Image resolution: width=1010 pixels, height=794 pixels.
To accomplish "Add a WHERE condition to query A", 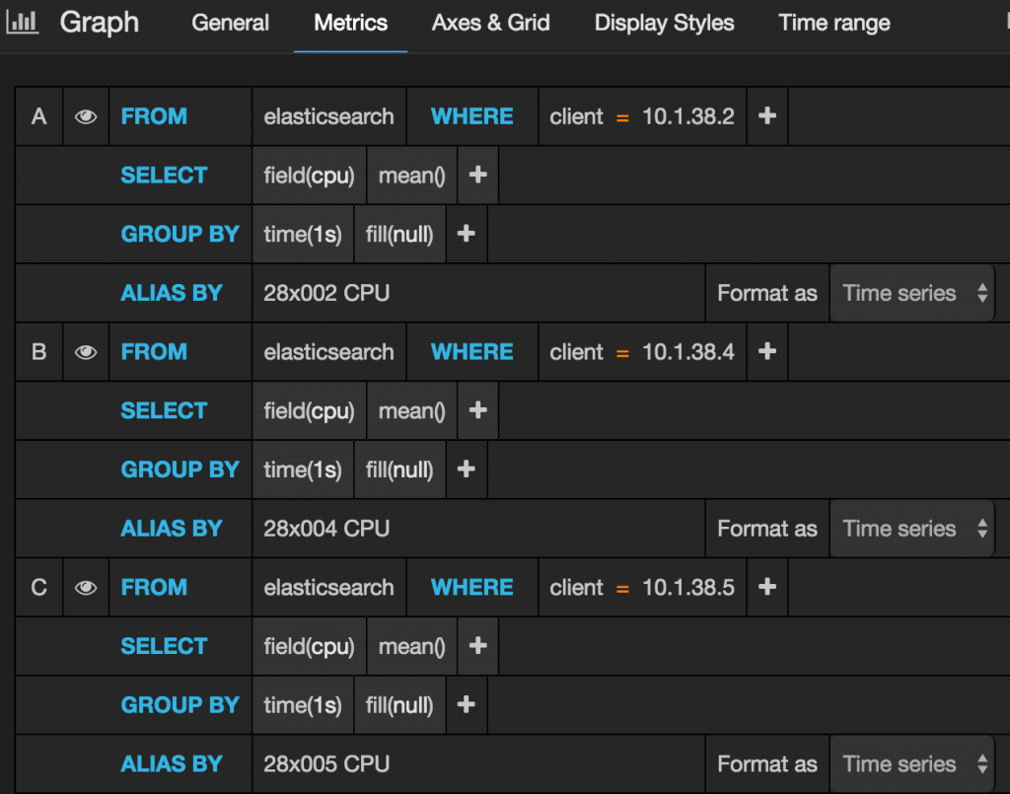I will pos(766,115).
